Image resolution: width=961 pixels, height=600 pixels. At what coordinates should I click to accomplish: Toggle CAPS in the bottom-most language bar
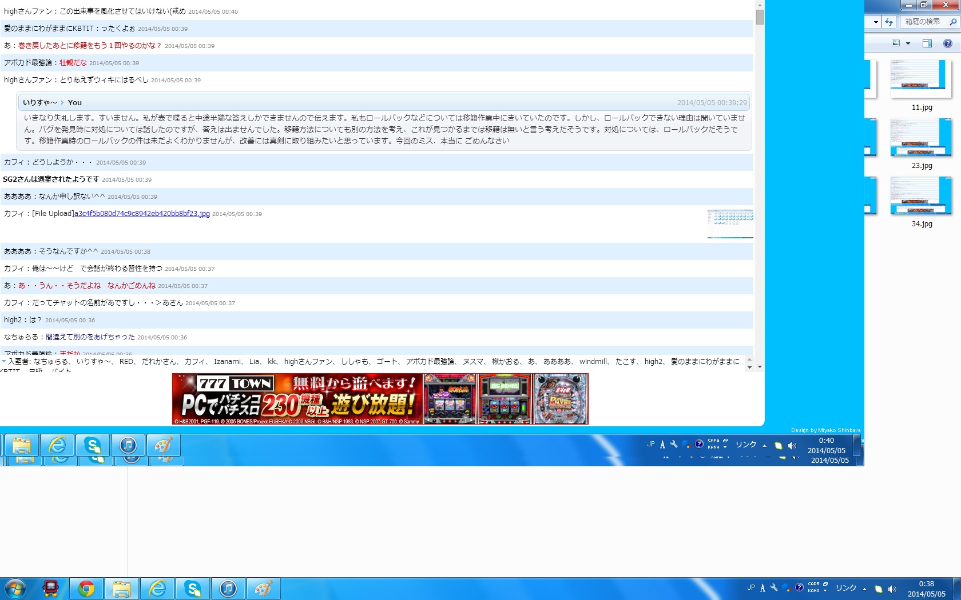click(813, 584)
